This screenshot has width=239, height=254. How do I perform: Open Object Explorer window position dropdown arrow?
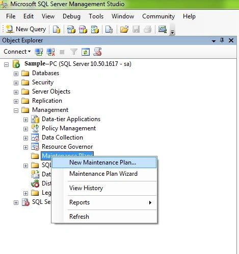(214, 41)
